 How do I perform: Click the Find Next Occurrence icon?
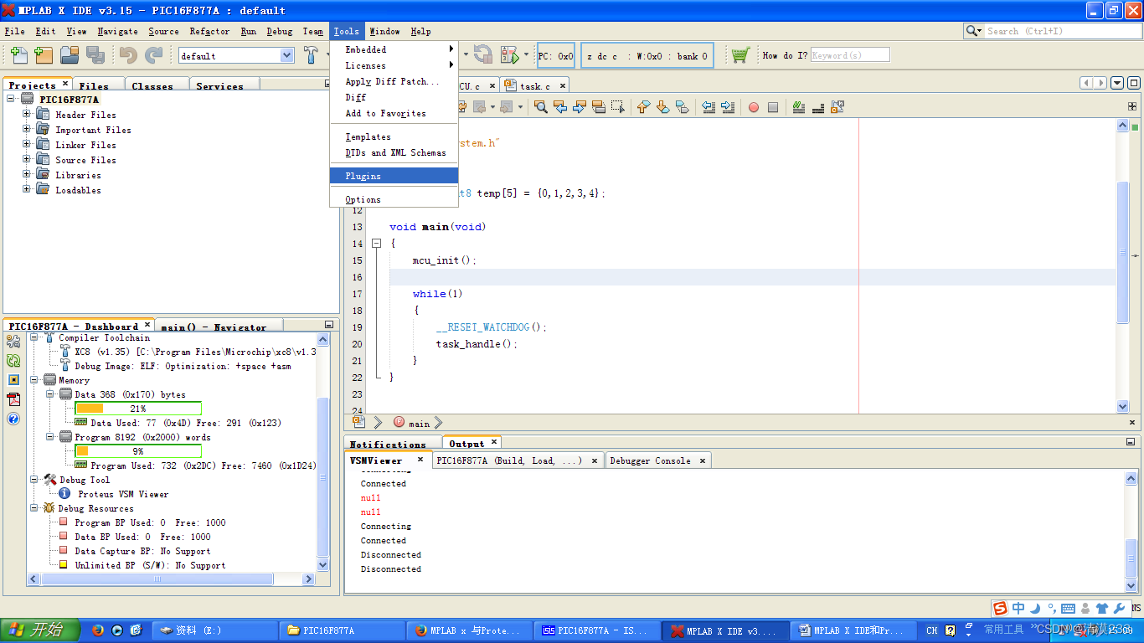[x=580, y=106]
